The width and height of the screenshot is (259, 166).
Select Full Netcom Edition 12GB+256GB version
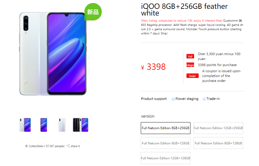[218, 128]
